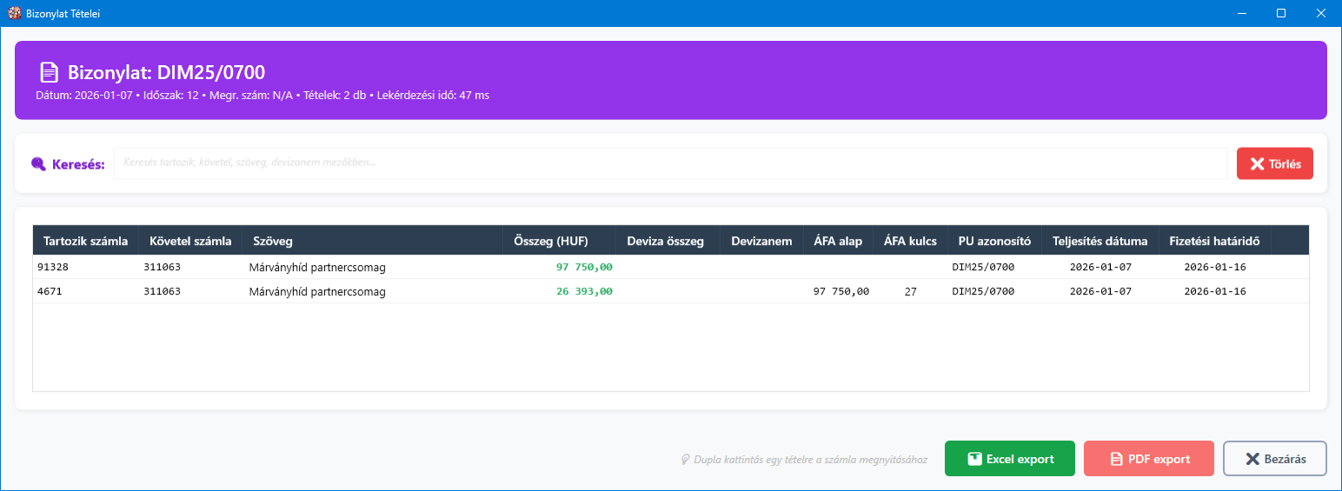Clear the search with Törlés button
The width and height of the screenshot is (1342, 491).
1274,163
